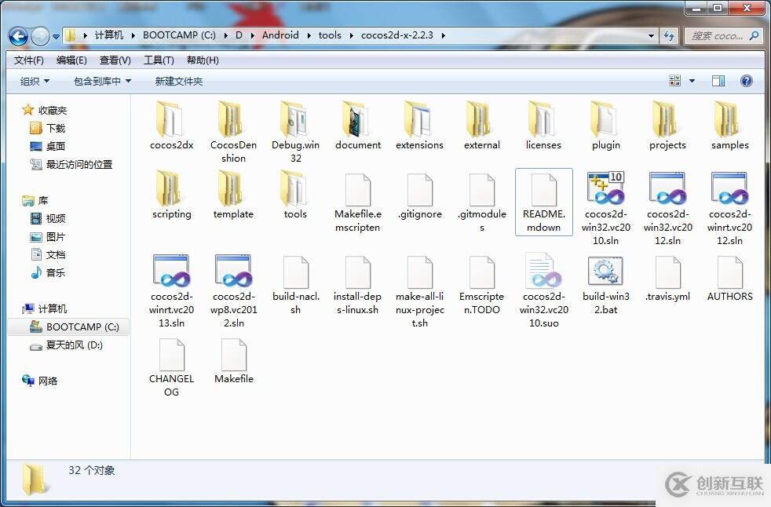Select the Makefile.emscripten file

[x=357, y=202]
